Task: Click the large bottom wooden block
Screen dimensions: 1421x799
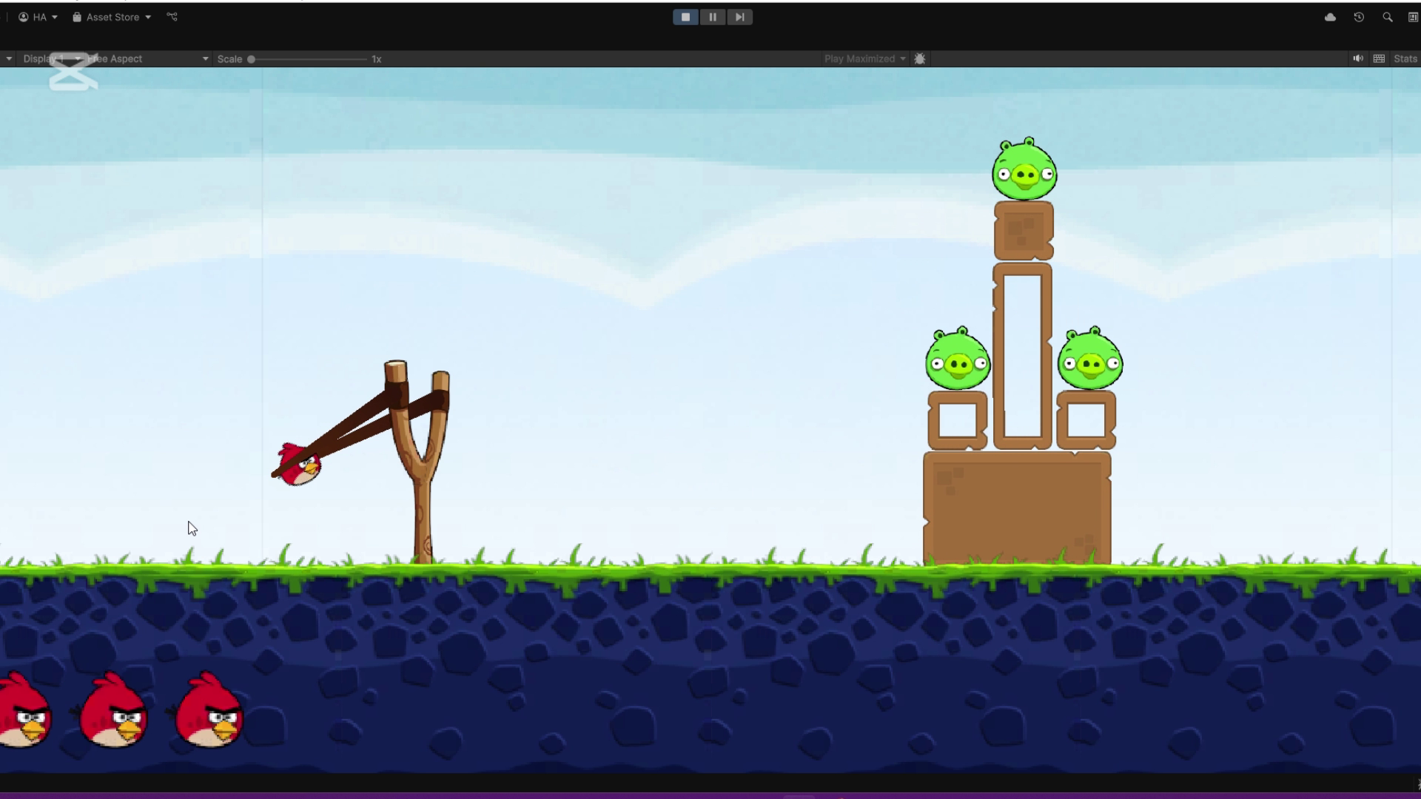Action: (1017, 509)
